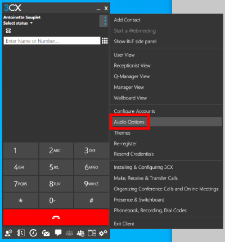Switch to Wallboard View
225x242 pixels.
coord(166,98)
